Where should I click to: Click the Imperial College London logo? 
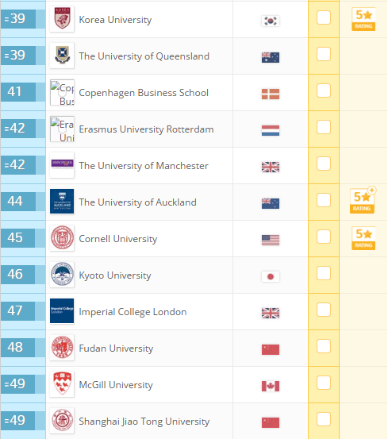tap(62, 310)
